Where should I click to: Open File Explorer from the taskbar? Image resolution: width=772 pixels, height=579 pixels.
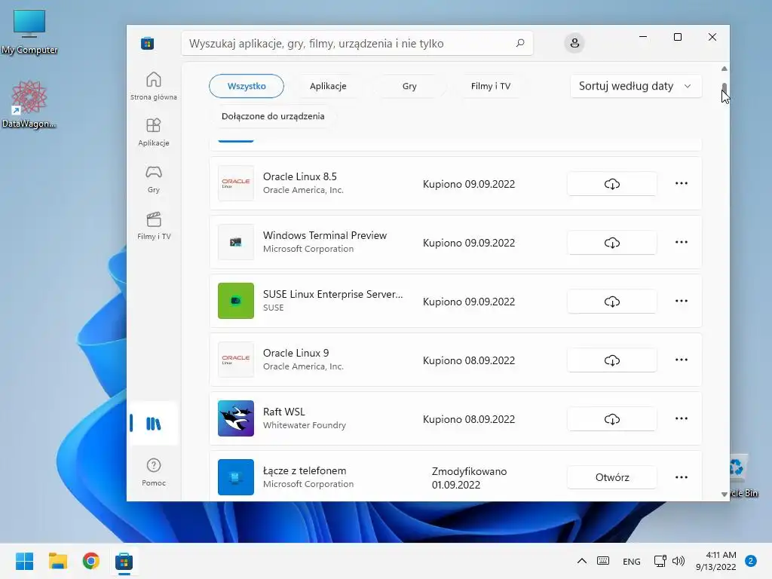[57, 561]
